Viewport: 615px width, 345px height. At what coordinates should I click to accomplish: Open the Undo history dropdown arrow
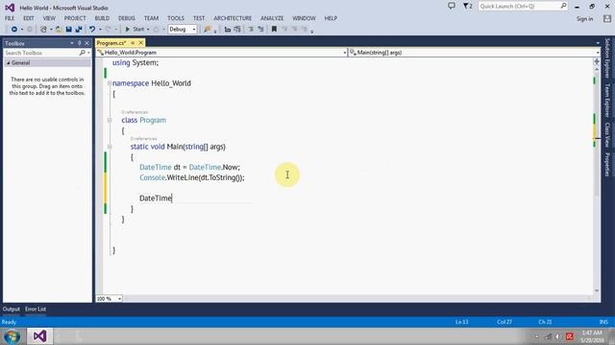pos(100,30)
